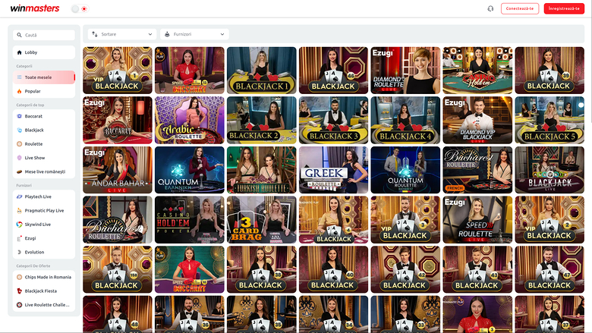Viewport: 592px width, 333px height.
Task: Open the Greek Roulette tile
Action: point(333,170)
